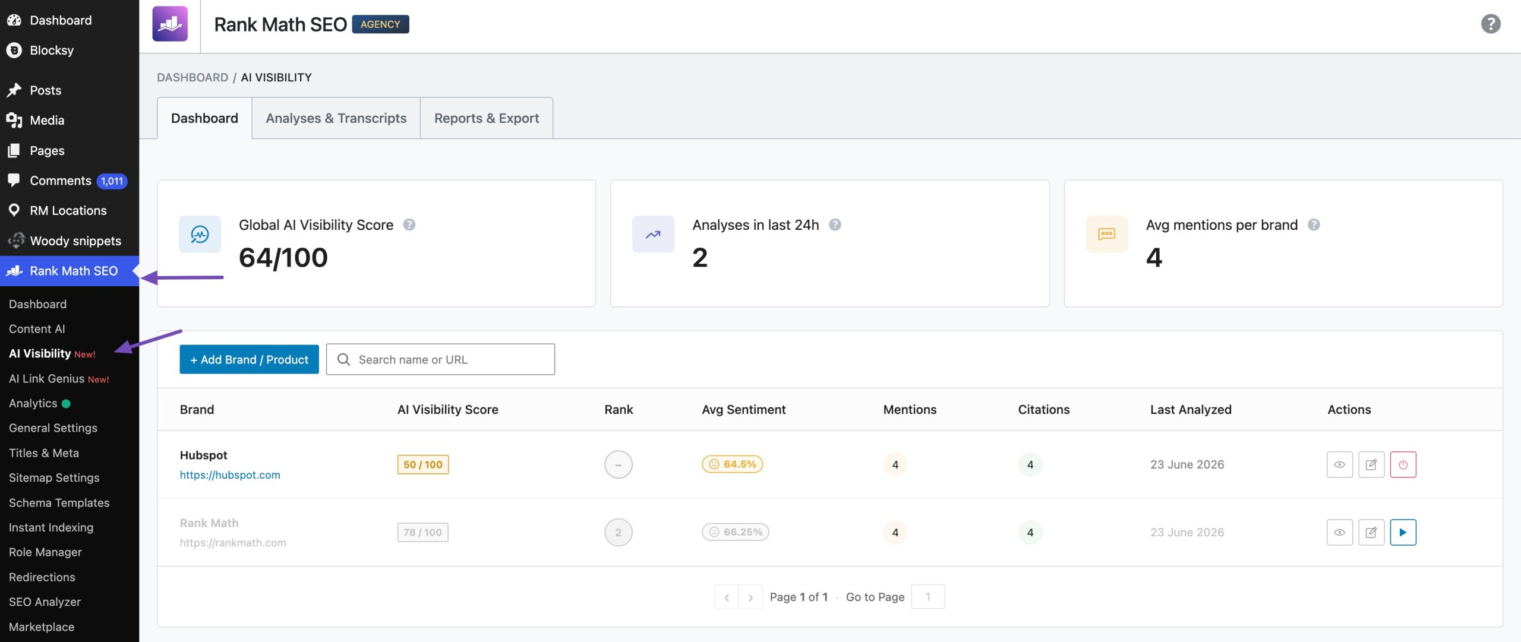Open Content AI submenu item
This screenshot has width=1521, height=642.
pyautogui.click(x=37, y=328)
